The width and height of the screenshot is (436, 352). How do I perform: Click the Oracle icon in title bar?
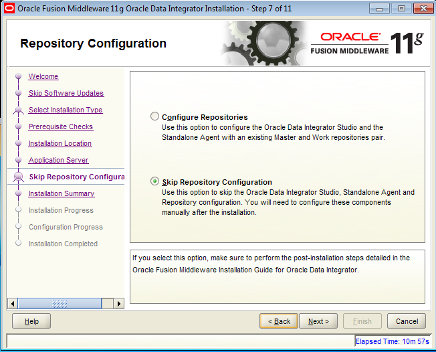point(9,8)
